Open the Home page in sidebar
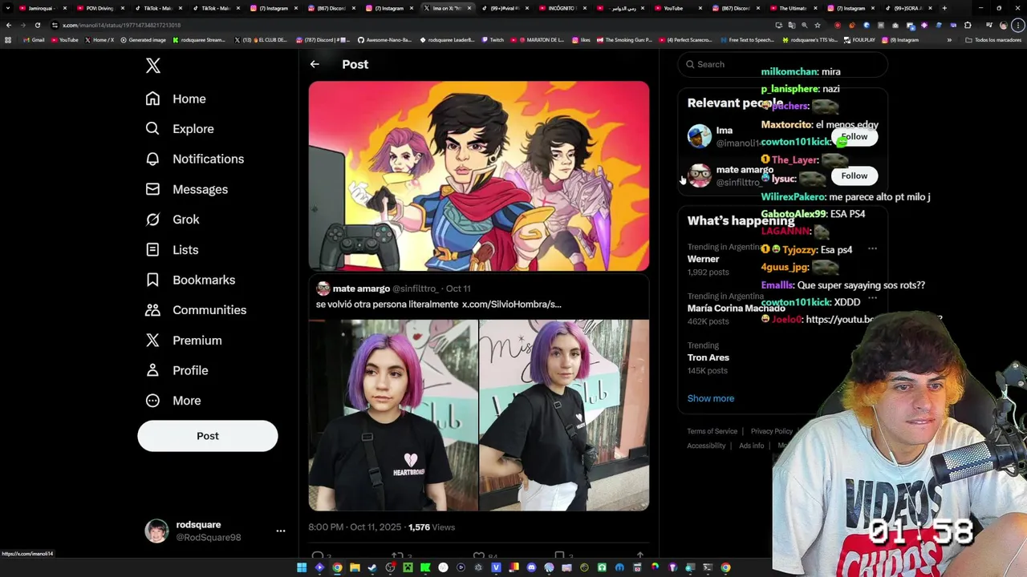Viewport: 1027px width, 577px height. [x=176, y=99]
